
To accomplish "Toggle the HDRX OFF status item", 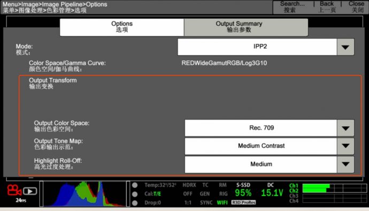I will point(189,190).
